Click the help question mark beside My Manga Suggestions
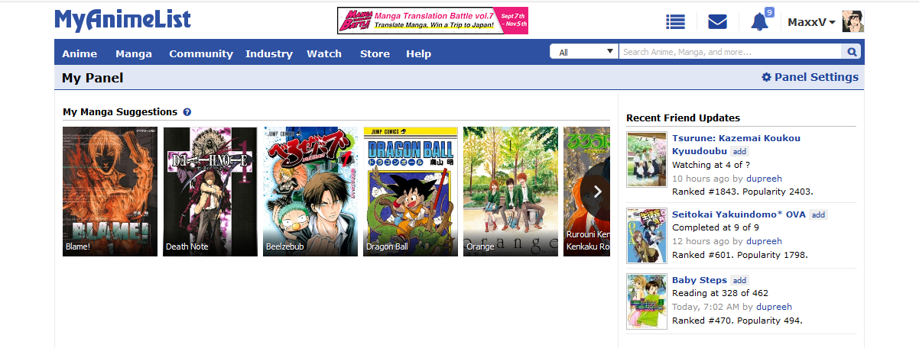This screenshot has height=348, width=919. coord(187,112)
